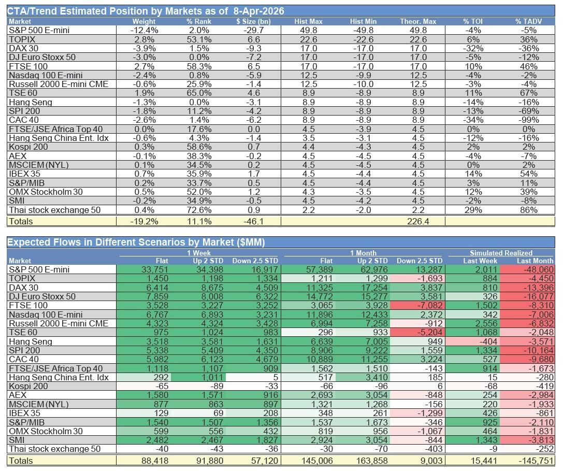
Task: Click the "Theor. Max" column header
Action: pyautogui.click(x=418, y=21)
